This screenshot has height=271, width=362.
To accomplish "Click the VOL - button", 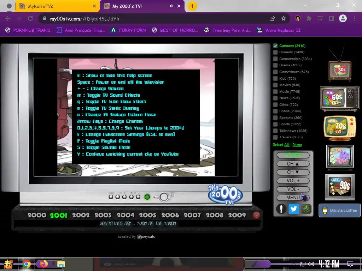I will coord(293,189).
